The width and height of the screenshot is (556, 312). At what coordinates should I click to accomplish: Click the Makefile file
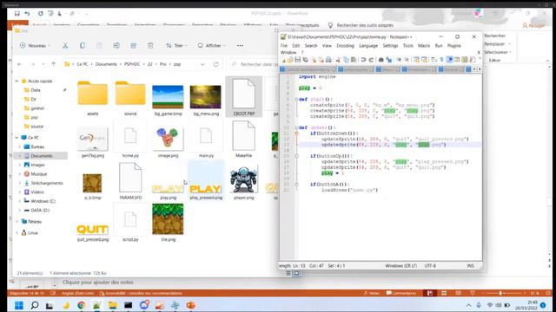click(243, 139)
